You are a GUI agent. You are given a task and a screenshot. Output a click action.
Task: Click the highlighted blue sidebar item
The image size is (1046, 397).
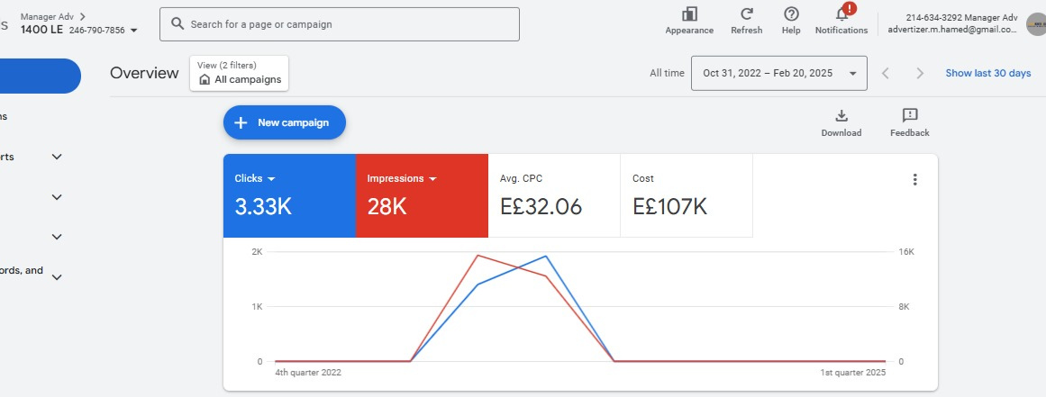pos(40,76)
